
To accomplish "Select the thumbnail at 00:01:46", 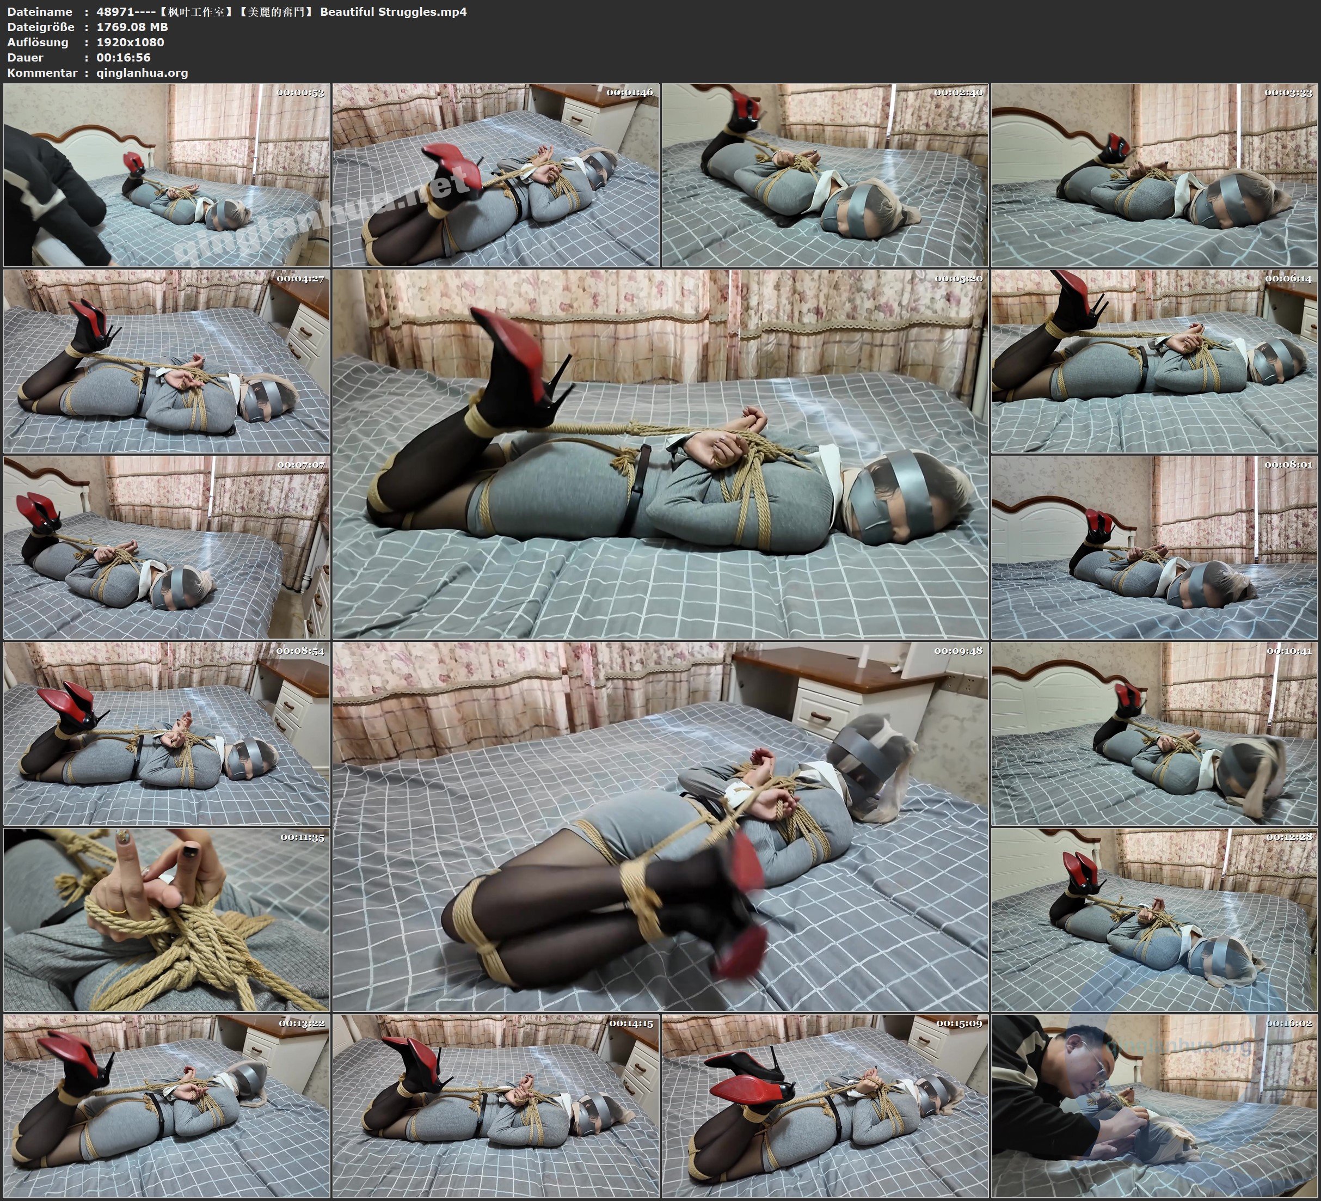I will click(x=495, y=174).
